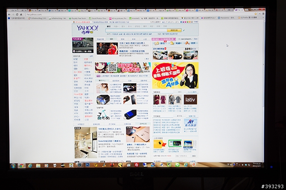Click the Yahoo search input box
The image size is (286, 190).
pyautogui.click(x=136, y=30)
